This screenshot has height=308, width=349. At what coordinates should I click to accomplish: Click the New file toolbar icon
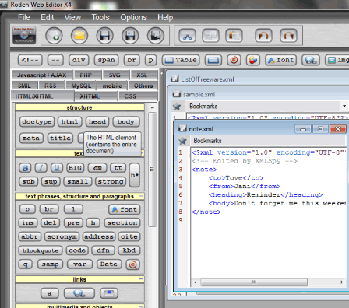coord(54,36)
